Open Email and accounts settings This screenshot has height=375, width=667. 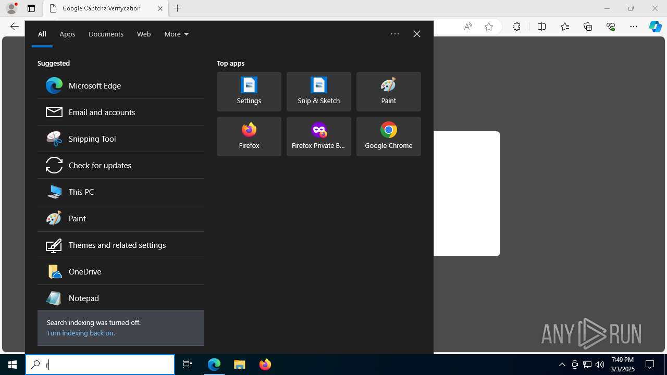(120, 112)
